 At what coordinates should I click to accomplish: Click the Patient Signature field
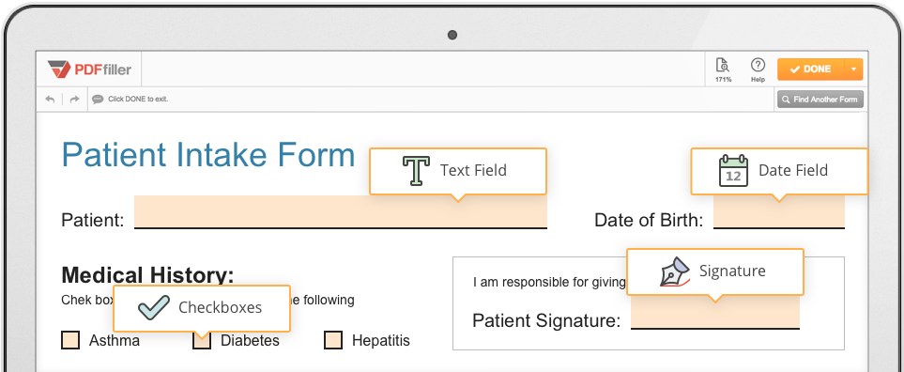[715, 312]
